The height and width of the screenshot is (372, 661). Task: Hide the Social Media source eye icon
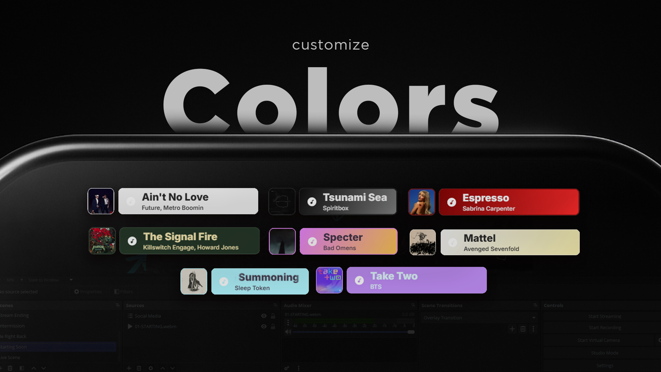264,316
